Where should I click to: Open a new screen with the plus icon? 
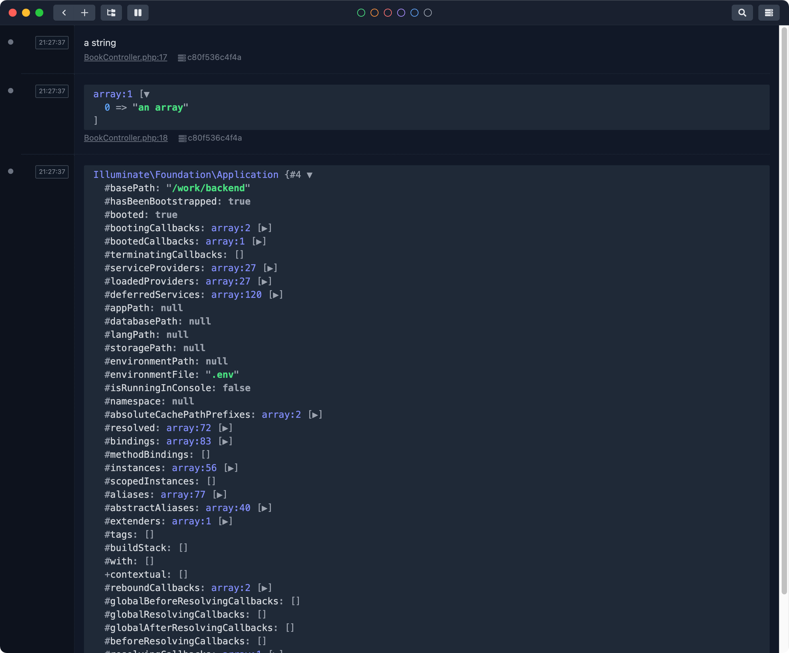85,12
